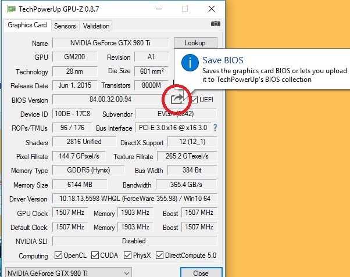This screenshot has height=277, width=350.
Task: Click the Default Clock row Boost 1507 MHz
Action: (199, 227)
